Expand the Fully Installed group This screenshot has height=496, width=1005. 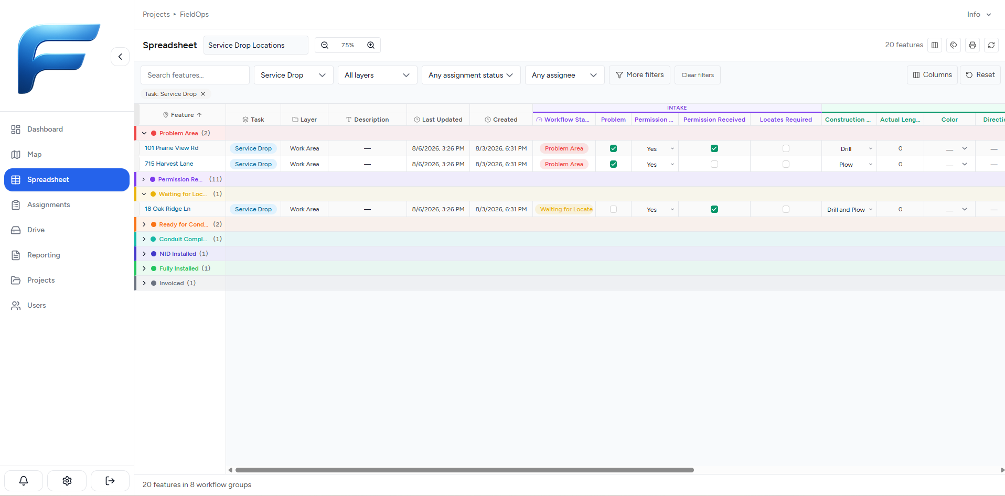144,268
